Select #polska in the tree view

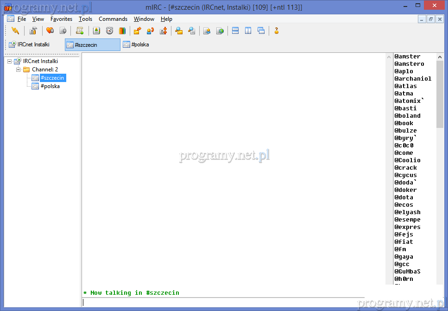coord(50,86)
